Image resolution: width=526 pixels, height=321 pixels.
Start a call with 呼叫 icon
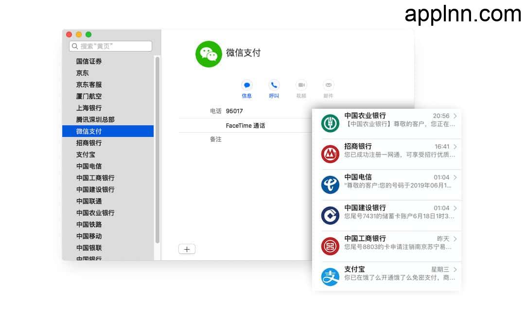[274, 85]
